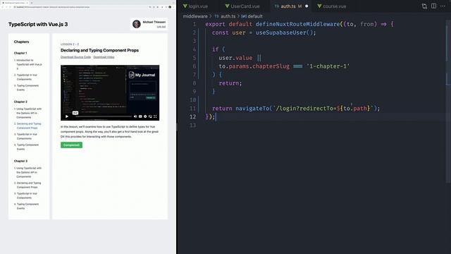
Task: Click the Log out link
Action: (x=161, y=27)
